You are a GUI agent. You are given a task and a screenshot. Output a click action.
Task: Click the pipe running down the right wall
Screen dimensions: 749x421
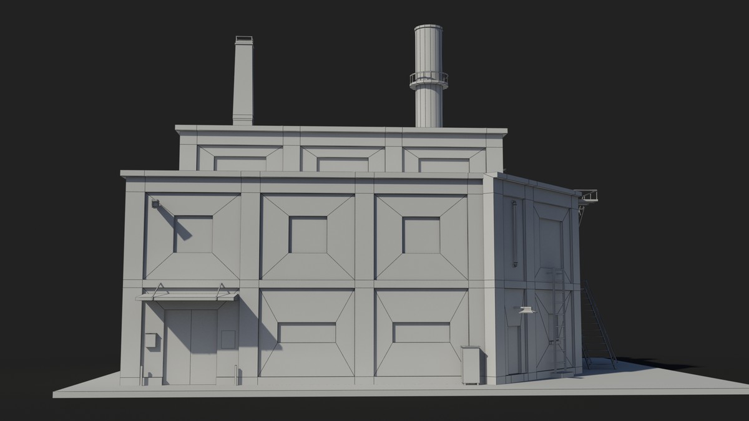coord(513,231)
